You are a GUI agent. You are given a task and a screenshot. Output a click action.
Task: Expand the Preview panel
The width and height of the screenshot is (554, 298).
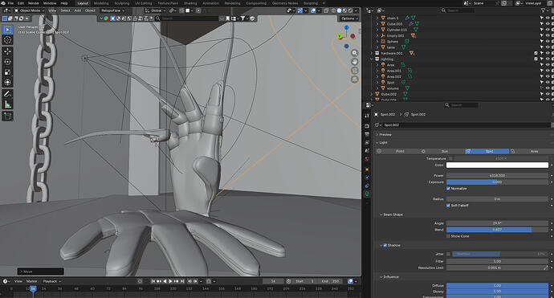(x=377, y=135)
